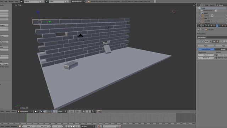
Task: Move the Subsurf modifier up with arrow icon
Action: click(224, 42)
